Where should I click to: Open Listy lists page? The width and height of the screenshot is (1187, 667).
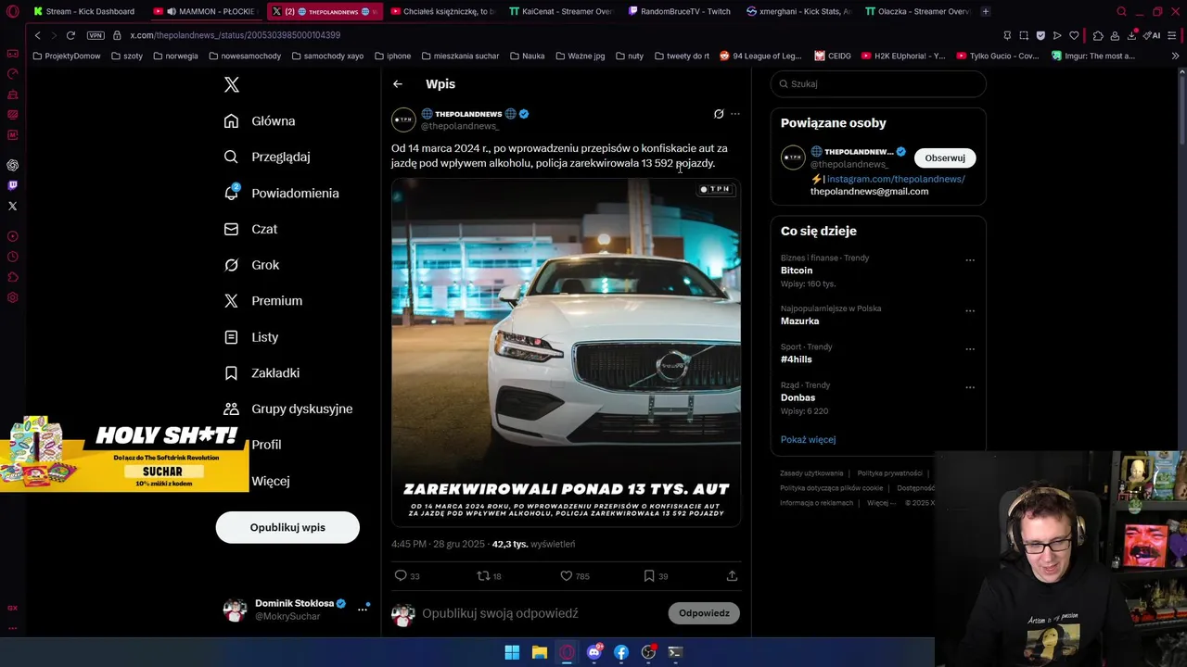point(251,337)
